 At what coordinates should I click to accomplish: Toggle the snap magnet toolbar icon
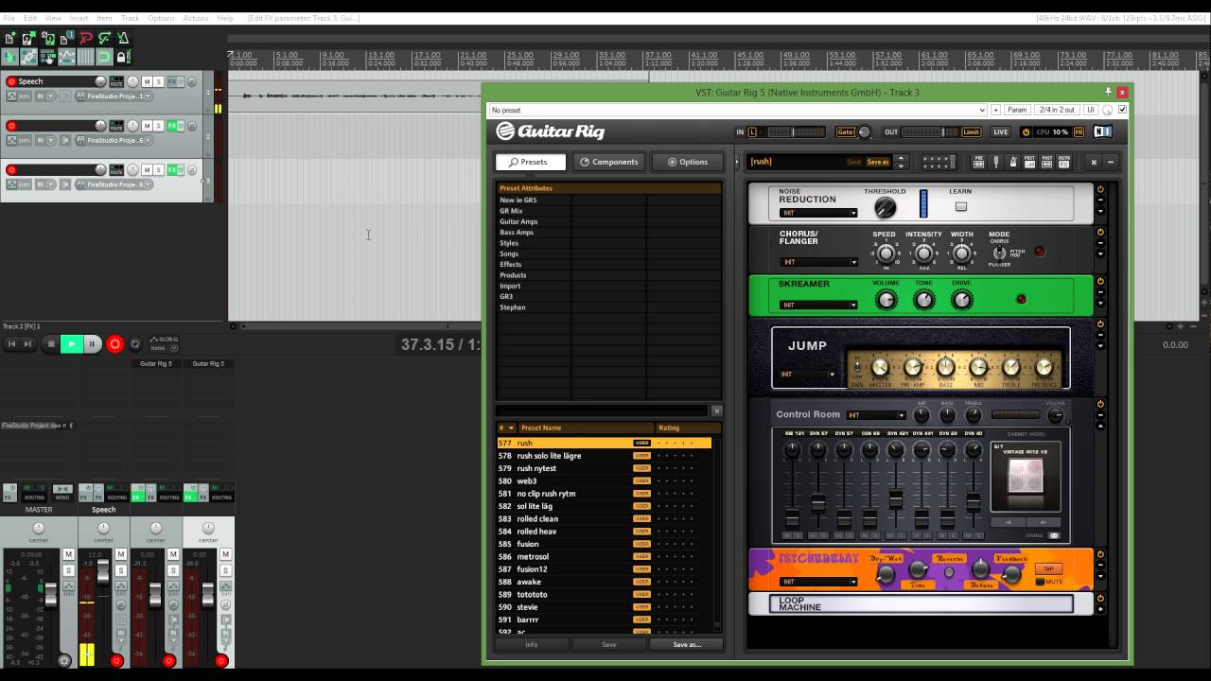pyautogui.click(x=104, y=58)
